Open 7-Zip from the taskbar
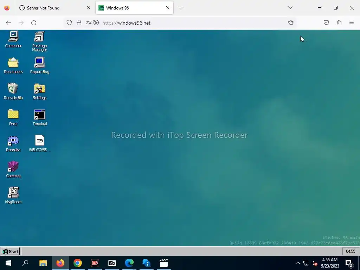This screenshot has width=360, height=270. (x=112, y=263)
